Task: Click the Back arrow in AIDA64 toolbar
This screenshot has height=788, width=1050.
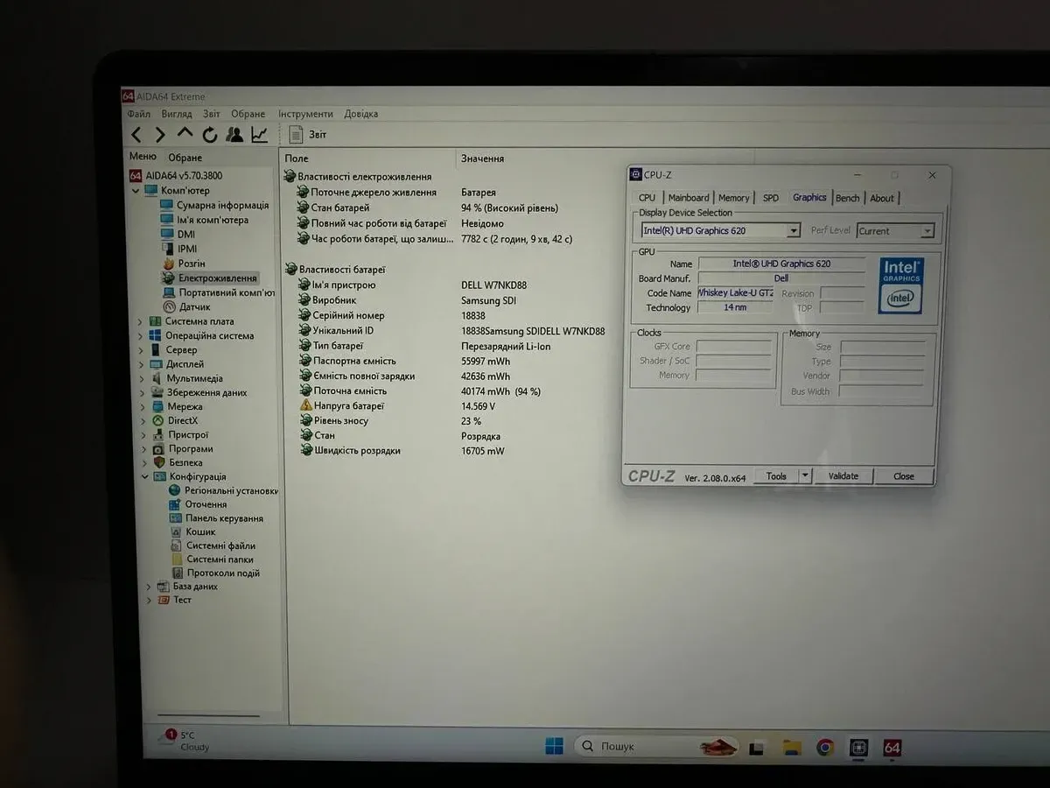Action: pyautogui.click(x=136, y=135)
